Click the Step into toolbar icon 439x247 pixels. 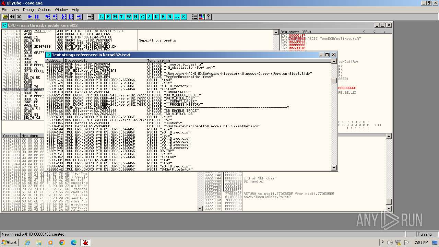48,16
